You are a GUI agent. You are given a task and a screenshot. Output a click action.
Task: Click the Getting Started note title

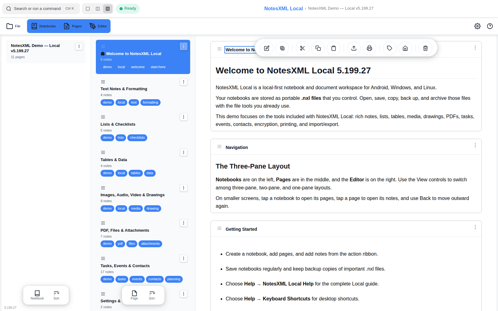point(241,229)
